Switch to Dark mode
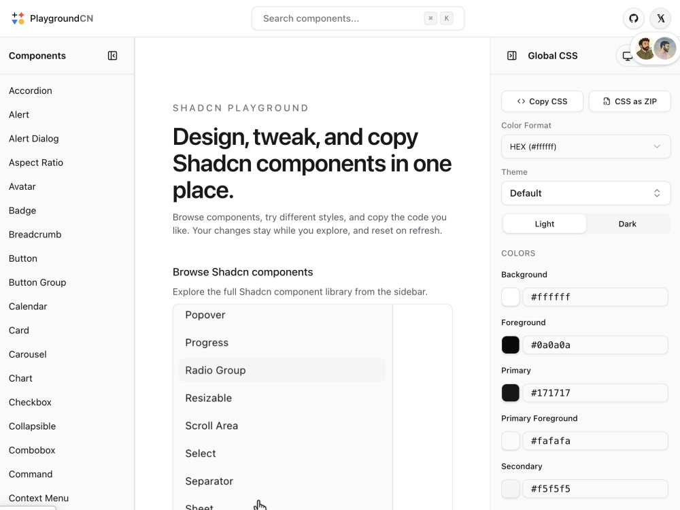The height and width of the screenshot is (510, 680). tap(627, 224)
